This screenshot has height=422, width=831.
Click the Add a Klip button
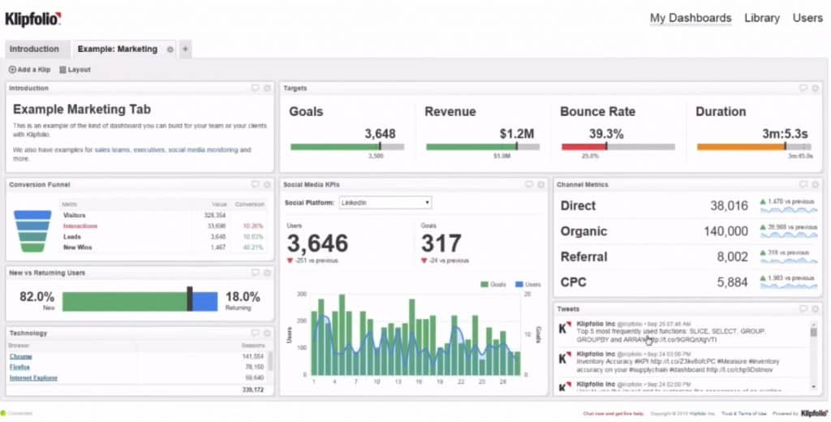coord(29,70)
